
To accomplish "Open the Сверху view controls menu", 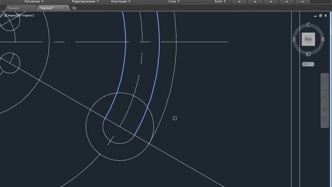I will 10,16.
